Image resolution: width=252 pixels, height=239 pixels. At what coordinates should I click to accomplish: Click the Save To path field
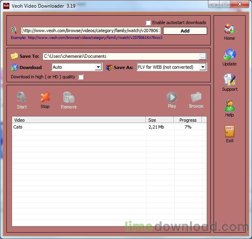point(121,56)
